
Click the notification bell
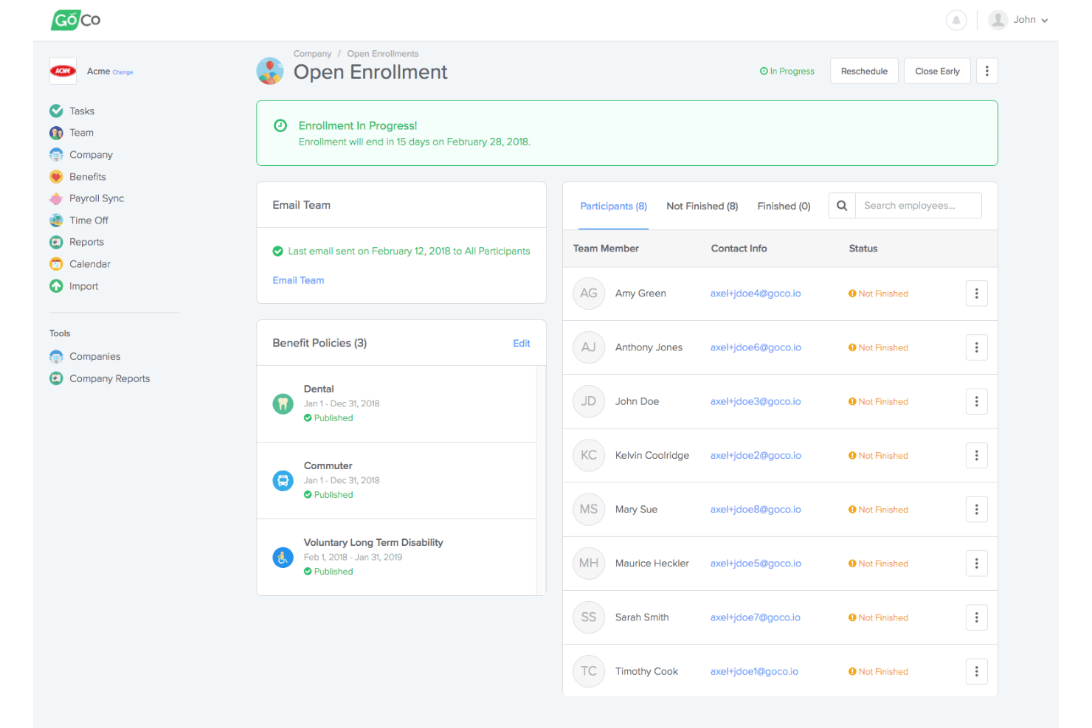click(x=956, y=20)
